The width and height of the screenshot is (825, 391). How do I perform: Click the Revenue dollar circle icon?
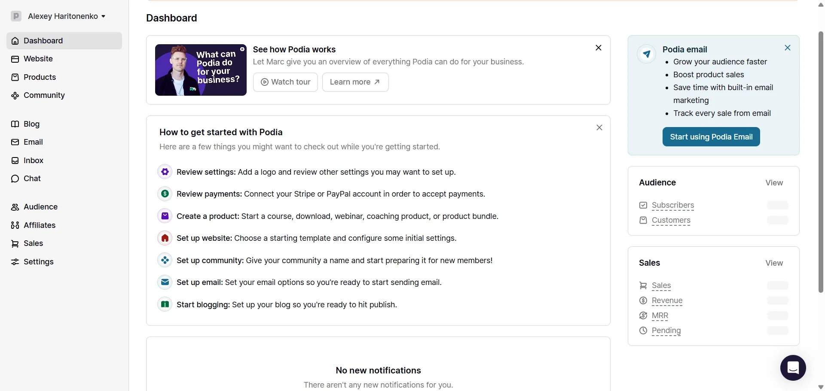click(643, 300)
